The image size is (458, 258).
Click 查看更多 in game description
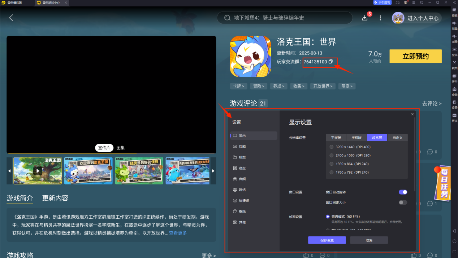click(x=178, y=233)
